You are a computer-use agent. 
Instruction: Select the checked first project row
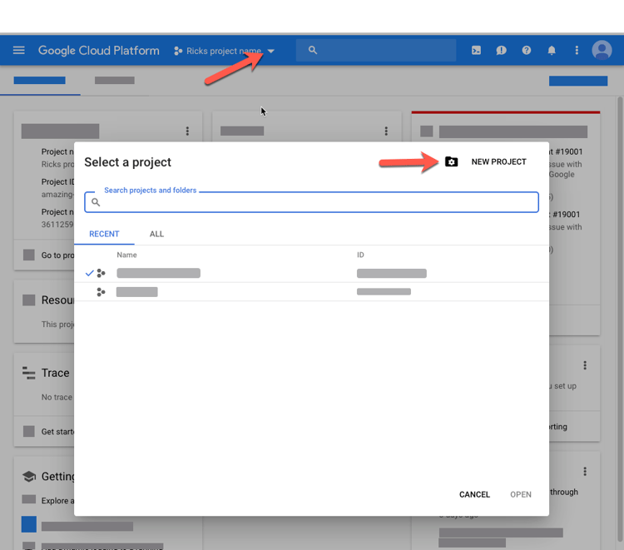pyautogui.click(x=311, y=274)
